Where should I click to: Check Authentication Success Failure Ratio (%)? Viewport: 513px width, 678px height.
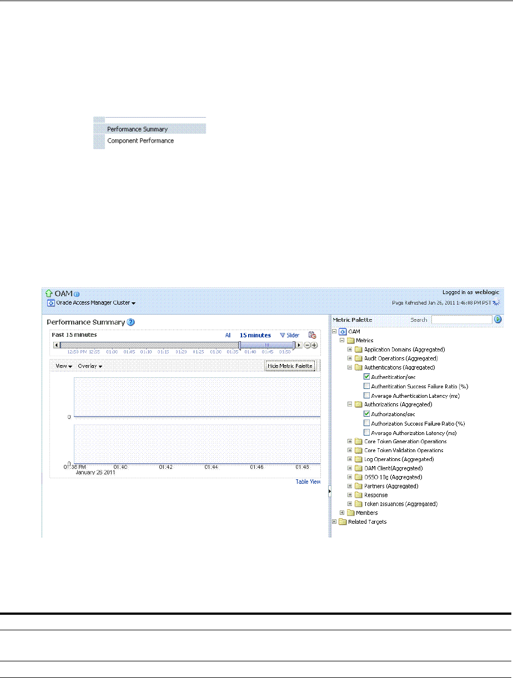[366, 386]
